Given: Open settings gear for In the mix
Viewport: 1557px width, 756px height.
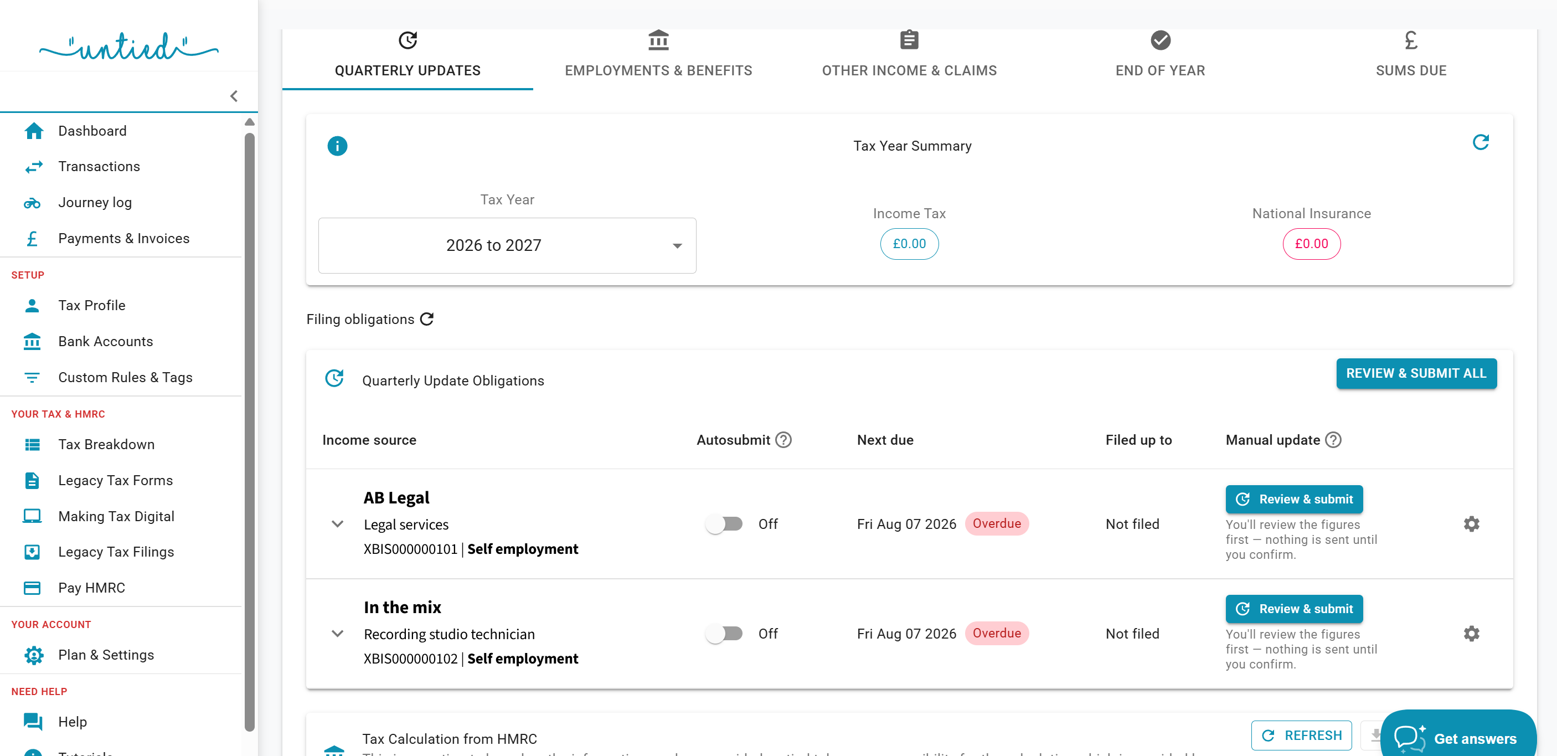Looking at the screenshot, I should [1471, 633].
